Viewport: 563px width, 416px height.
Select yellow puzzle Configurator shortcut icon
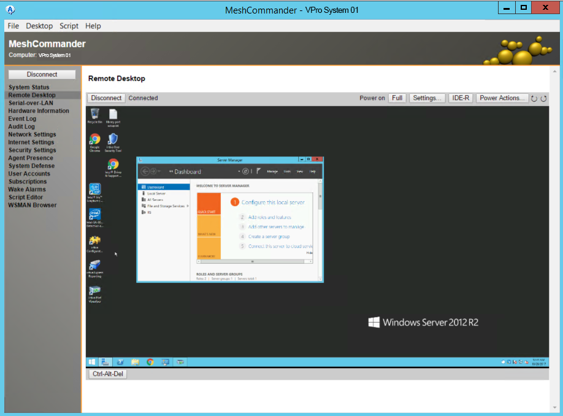point(95,244)
